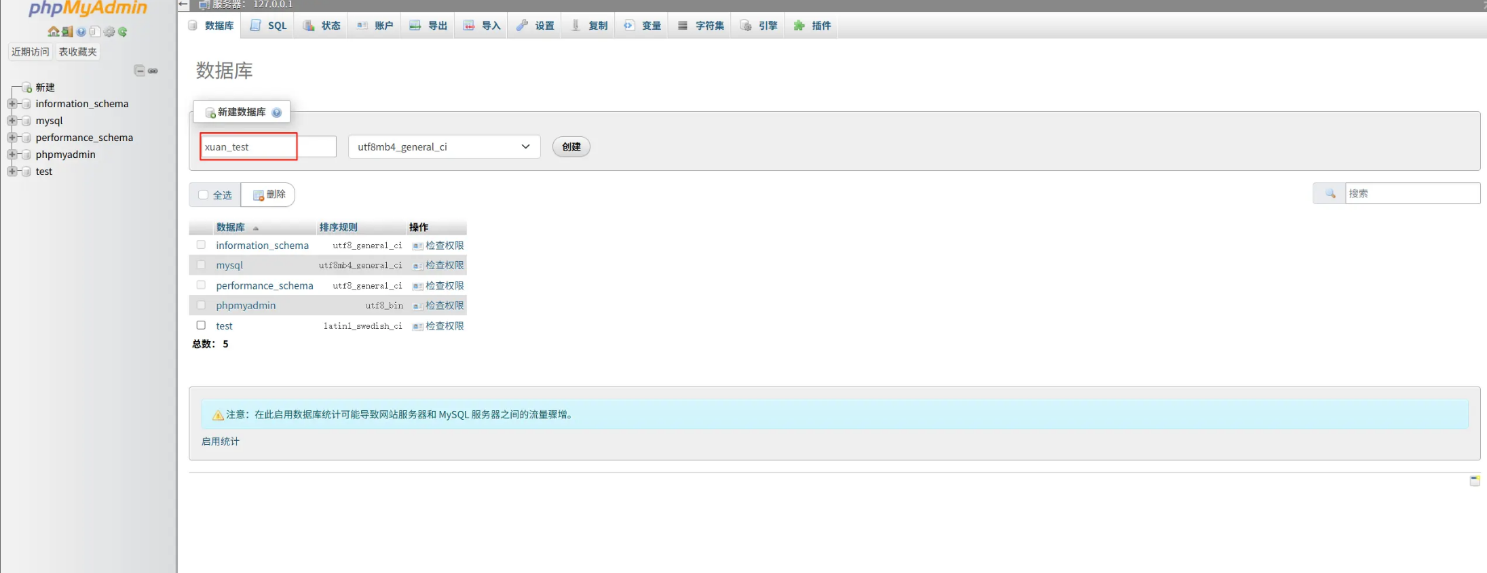Check the test database checkbox
Screen dimensions: 1487x573
(201, 325)
